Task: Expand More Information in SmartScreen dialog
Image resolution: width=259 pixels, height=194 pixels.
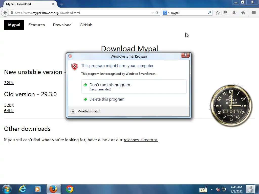Action: (x=86, y=111)
